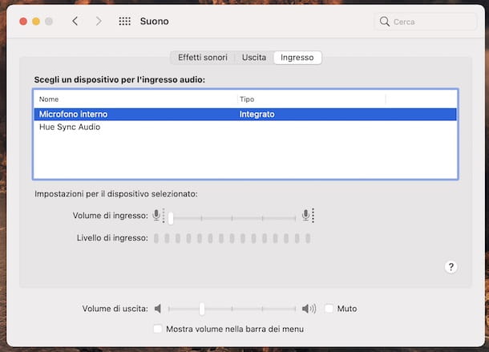Enable Mostra volume nella barra dei menu
Screen dimensions: 489x352
158,329
